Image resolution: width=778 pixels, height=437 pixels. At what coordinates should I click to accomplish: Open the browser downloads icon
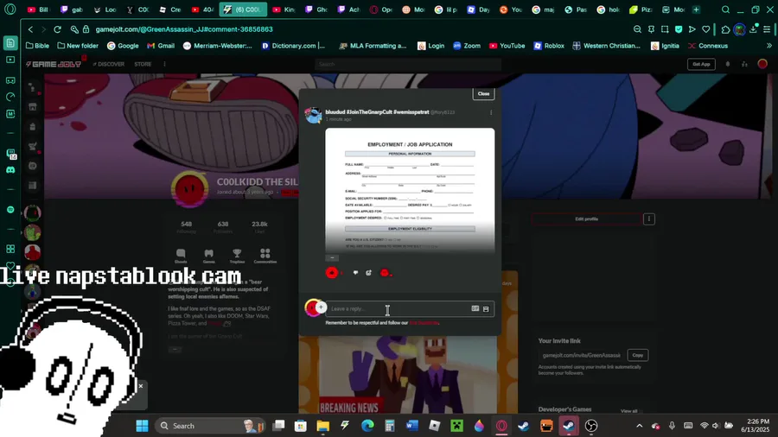point(753,29)
